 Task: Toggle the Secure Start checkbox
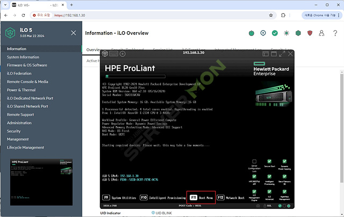tap(269, 162)
